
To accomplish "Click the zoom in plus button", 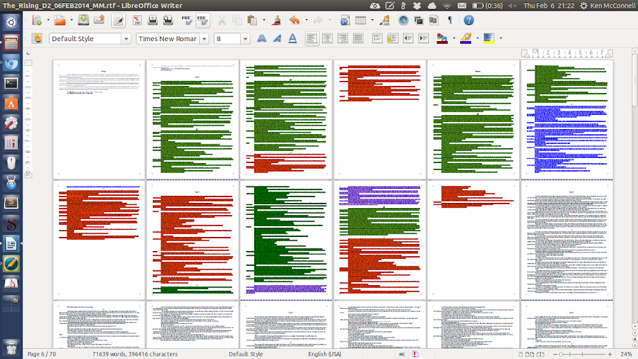I will point(610,355).
